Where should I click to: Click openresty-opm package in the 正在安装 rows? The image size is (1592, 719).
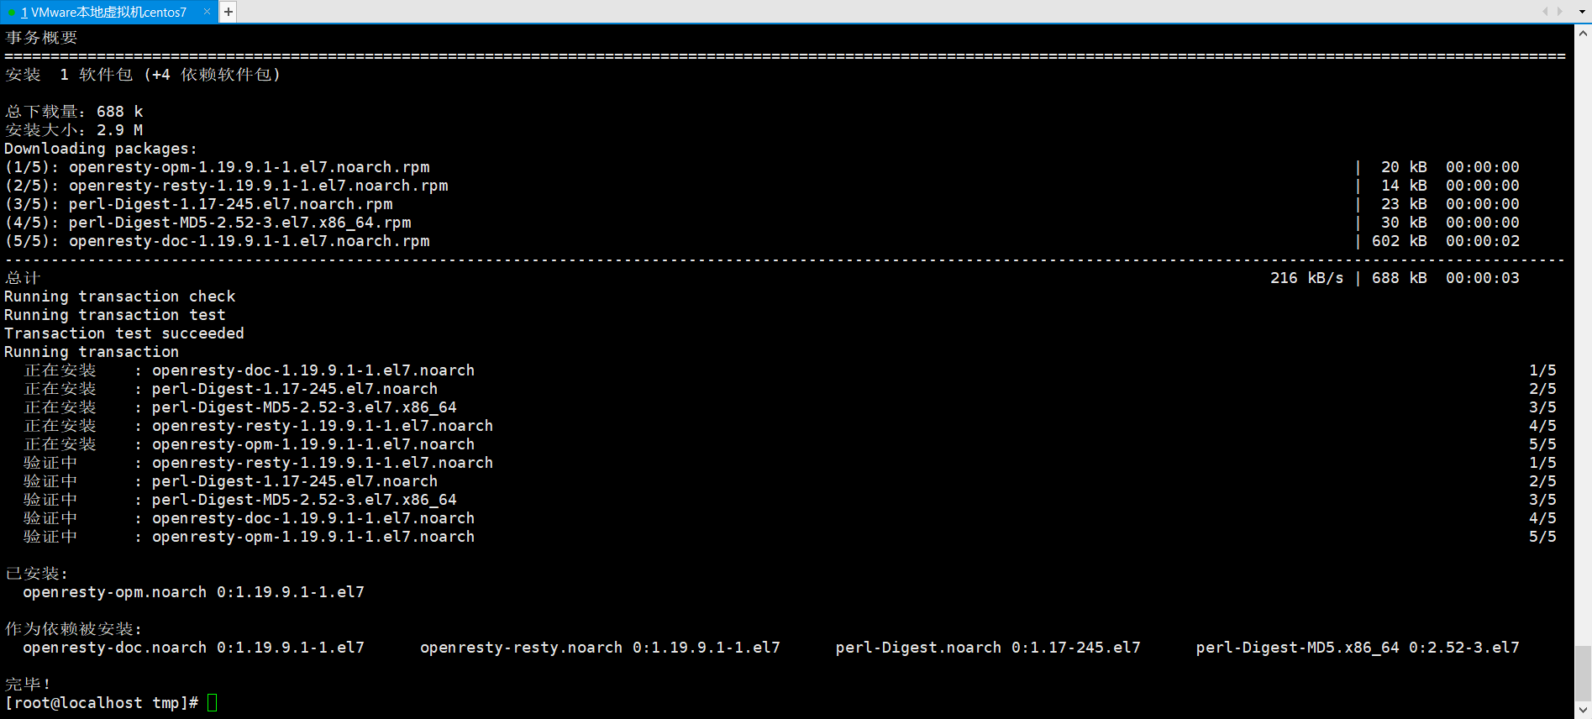pos(313,444)
